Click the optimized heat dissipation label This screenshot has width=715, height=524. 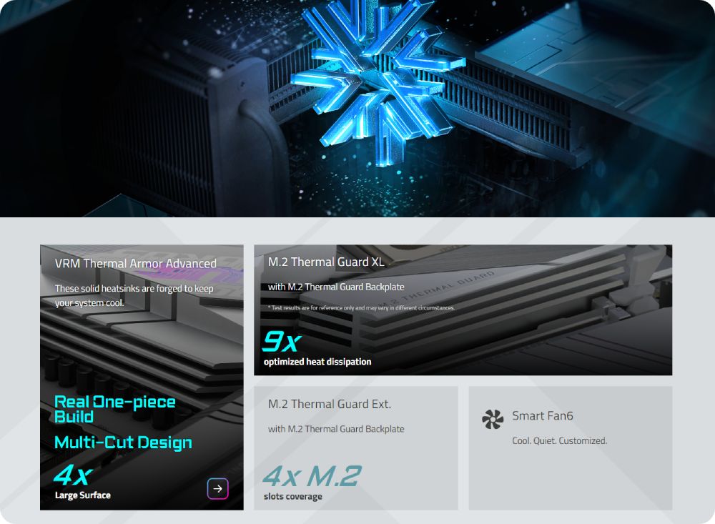[x=317, y=362]
